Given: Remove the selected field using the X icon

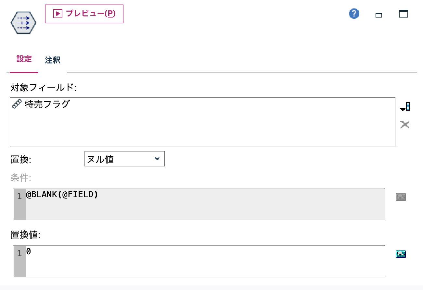Looking at the screenshot, I should [405, 125].
